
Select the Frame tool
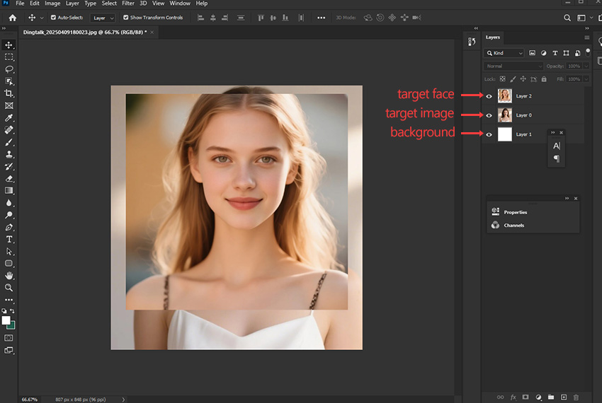(8, 105)
